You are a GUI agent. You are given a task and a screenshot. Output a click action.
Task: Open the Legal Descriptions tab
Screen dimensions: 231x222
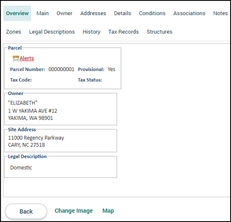coord(52,32)
